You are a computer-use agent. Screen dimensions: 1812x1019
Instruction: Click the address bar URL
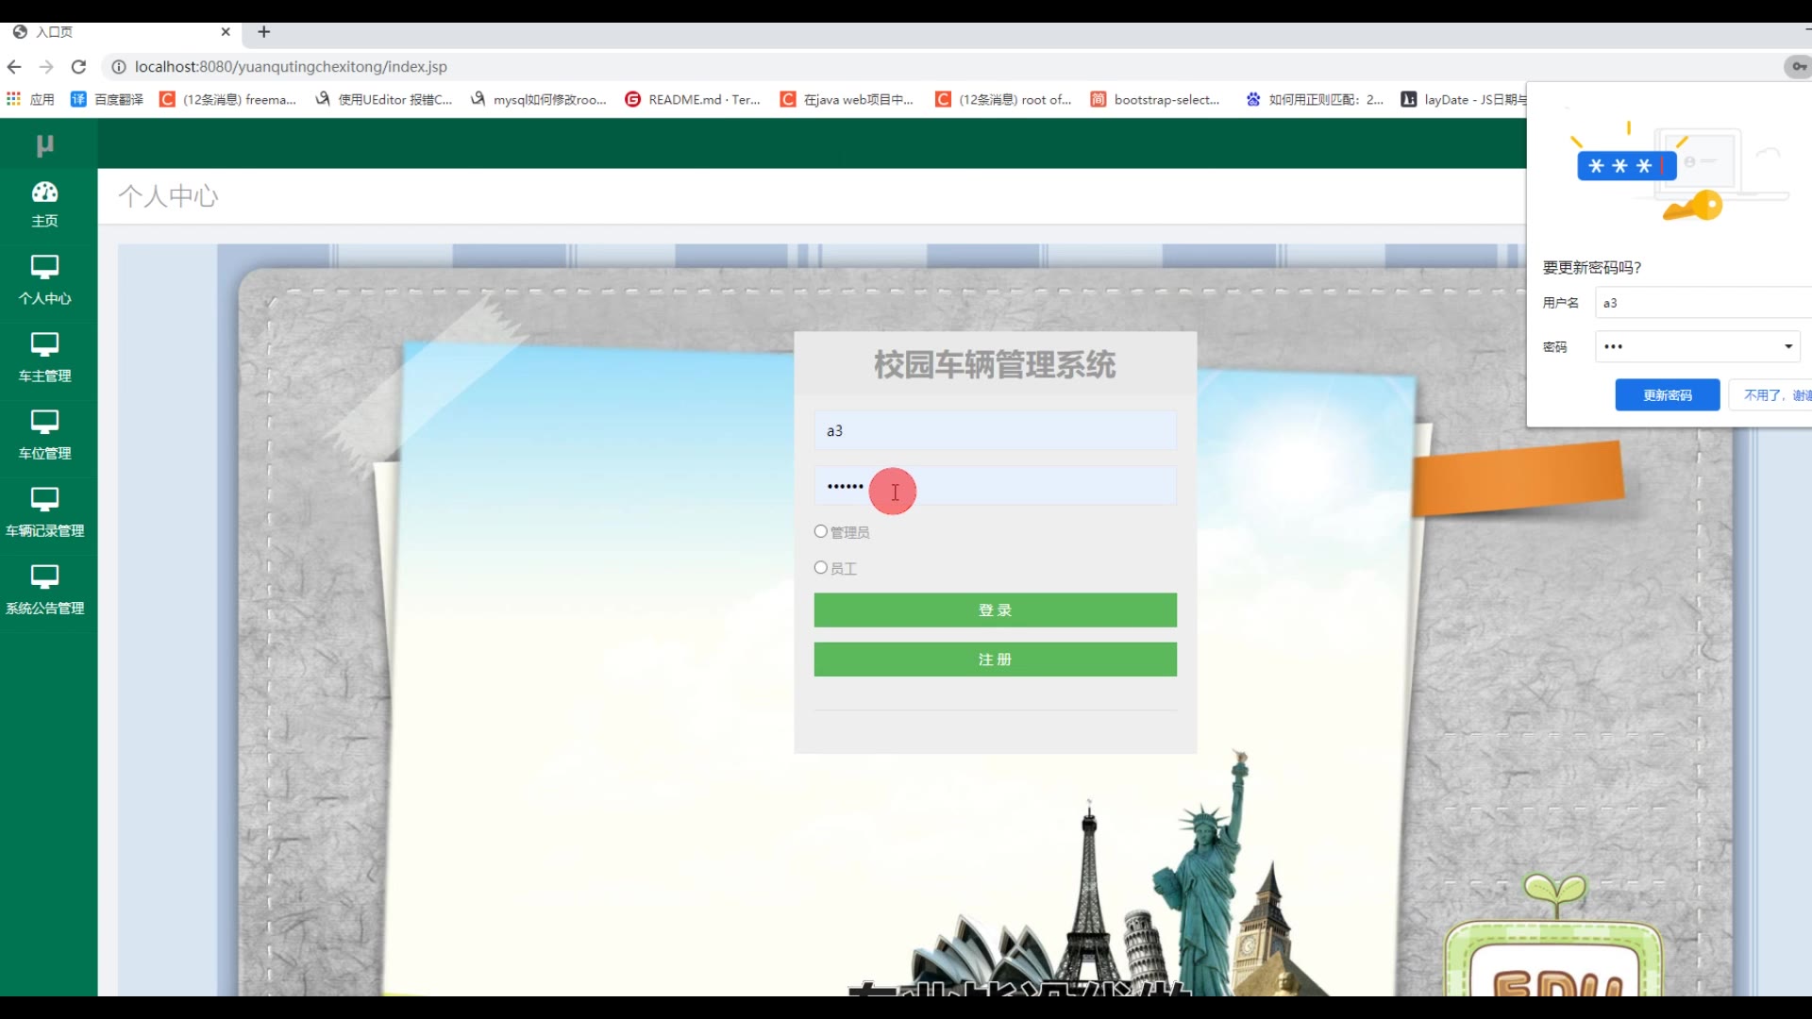pos(291,67)
